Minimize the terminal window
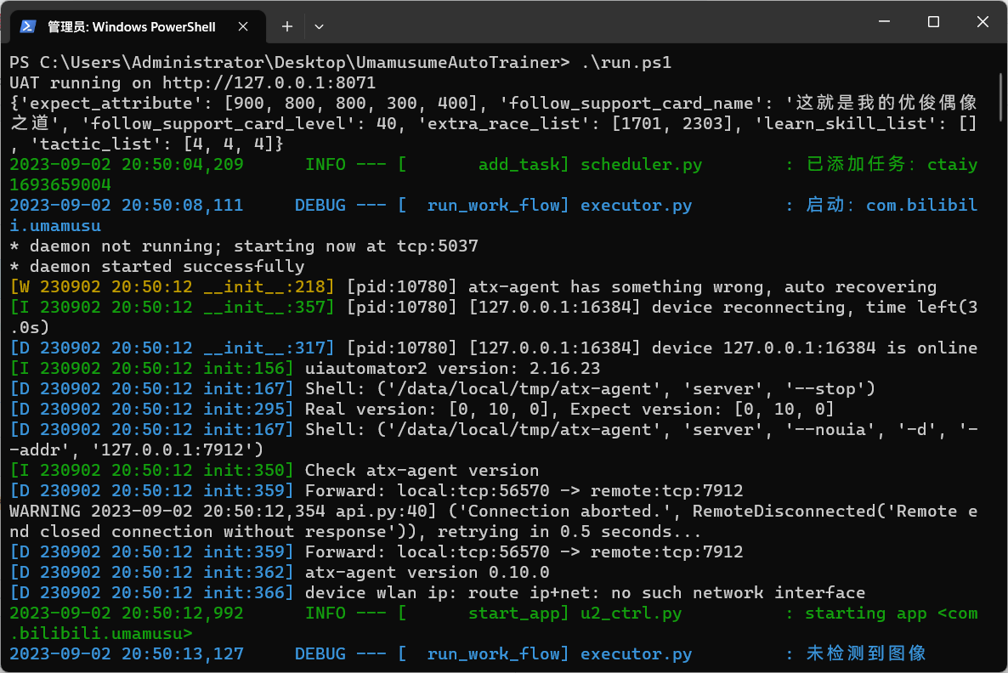1008x673 pixels. point(884,21)
